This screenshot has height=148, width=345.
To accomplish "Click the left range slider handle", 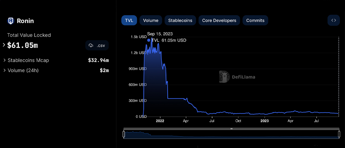I will pyautogui.click(x=124, y=134).
